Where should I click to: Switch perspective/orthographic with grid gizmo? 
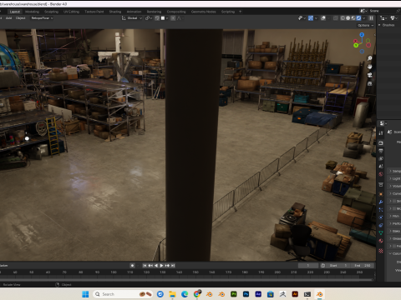click(x=370, y=83)
